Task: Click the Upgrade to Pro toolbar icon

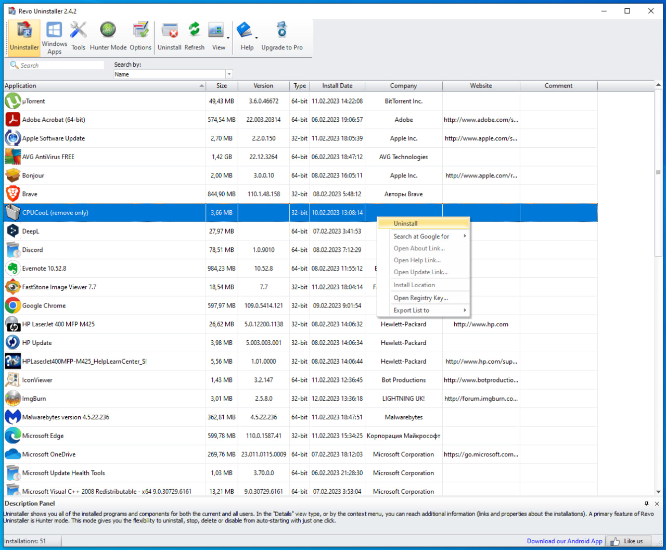Action: point(282,36)
